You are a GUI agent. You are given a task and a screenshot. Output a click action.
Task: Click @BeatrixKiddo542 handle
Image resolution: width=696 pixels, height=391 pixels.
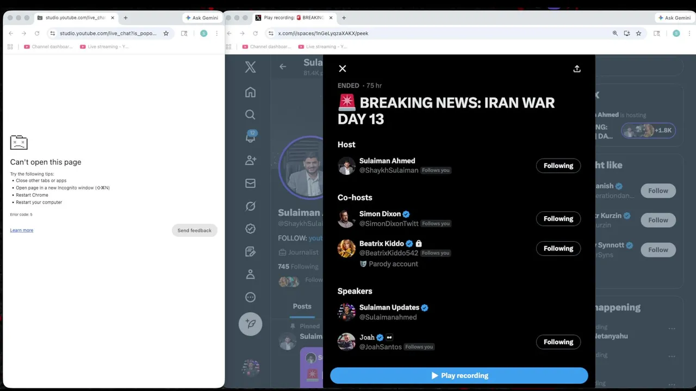point(389,253)
